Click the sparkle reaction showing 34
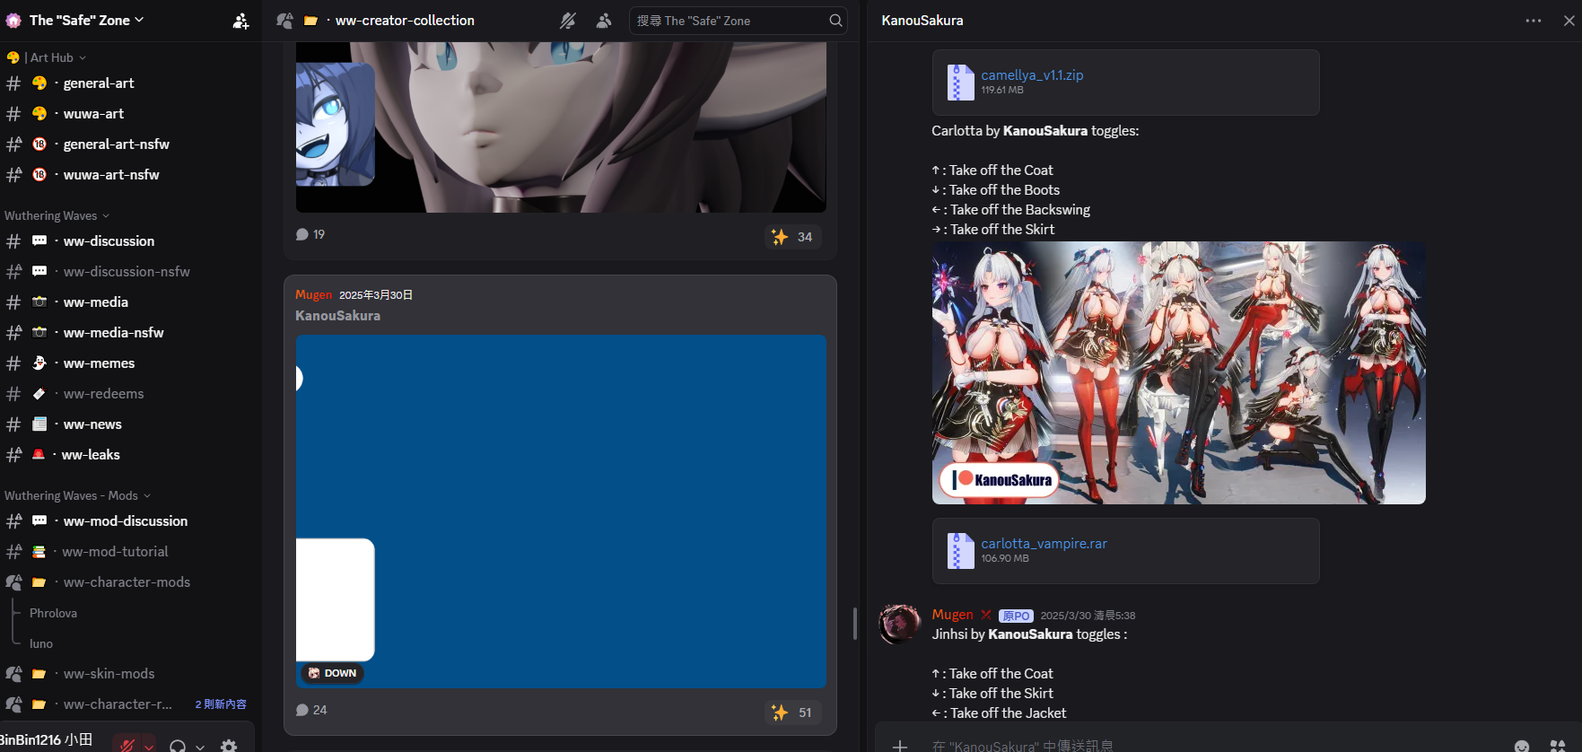 791,237
